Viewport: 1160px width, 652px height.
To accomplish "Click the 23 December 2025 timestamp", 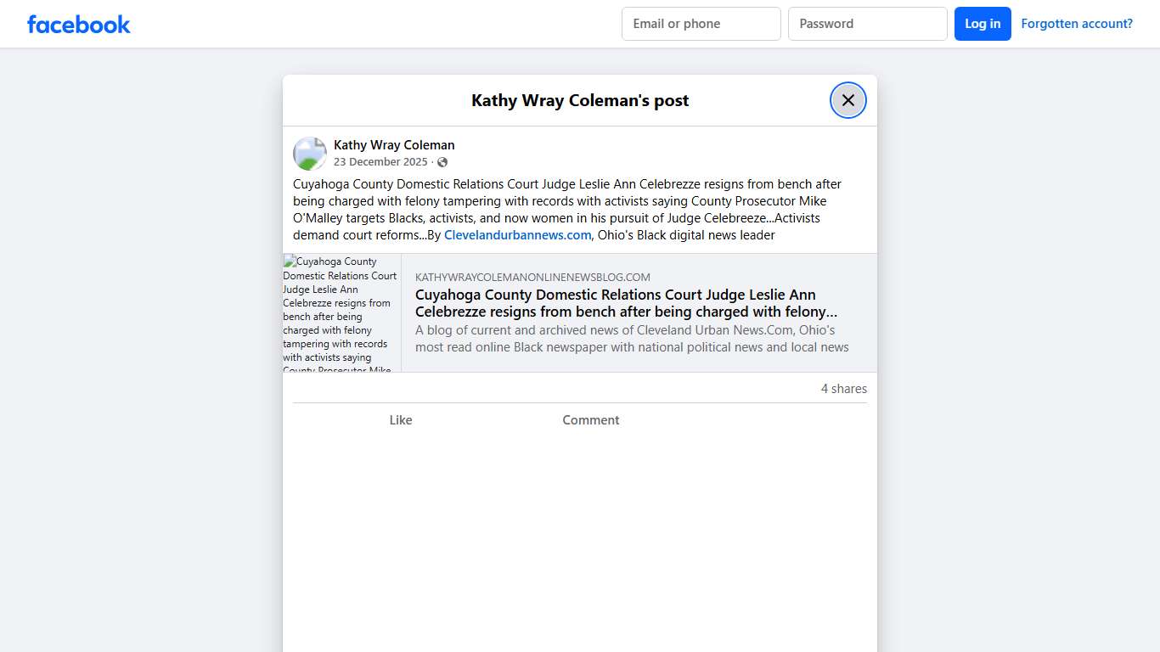I will (380, 162).
